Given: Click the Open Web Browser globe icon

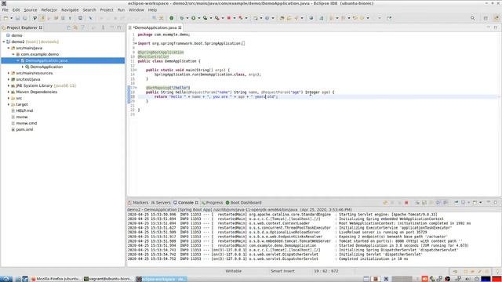Looking at the screenshot, I should [x=311, y=18].
